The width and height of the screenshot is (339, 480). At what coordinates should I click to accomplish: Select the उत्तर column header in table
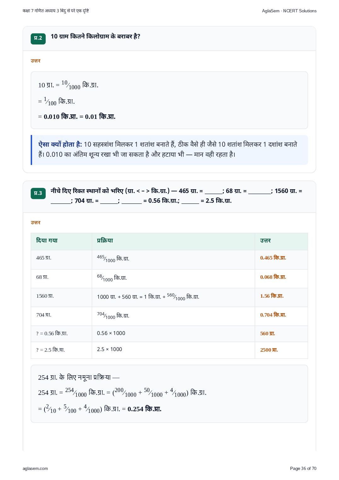tap(281, 241)
